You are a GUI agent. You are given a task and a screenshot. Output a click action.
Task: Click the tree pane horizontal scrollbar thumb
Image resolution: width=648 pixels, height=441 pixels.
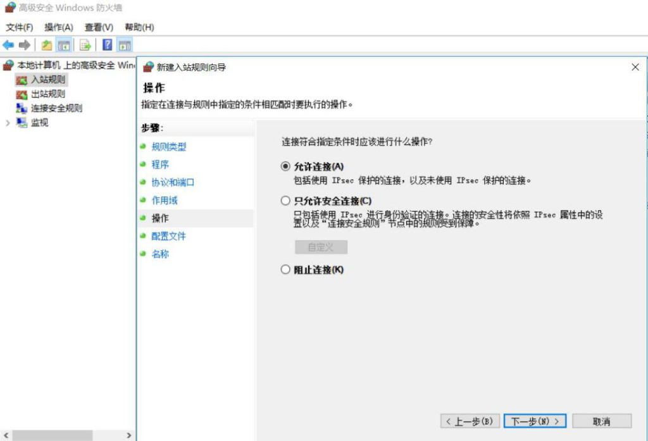(x=52, y=435)
